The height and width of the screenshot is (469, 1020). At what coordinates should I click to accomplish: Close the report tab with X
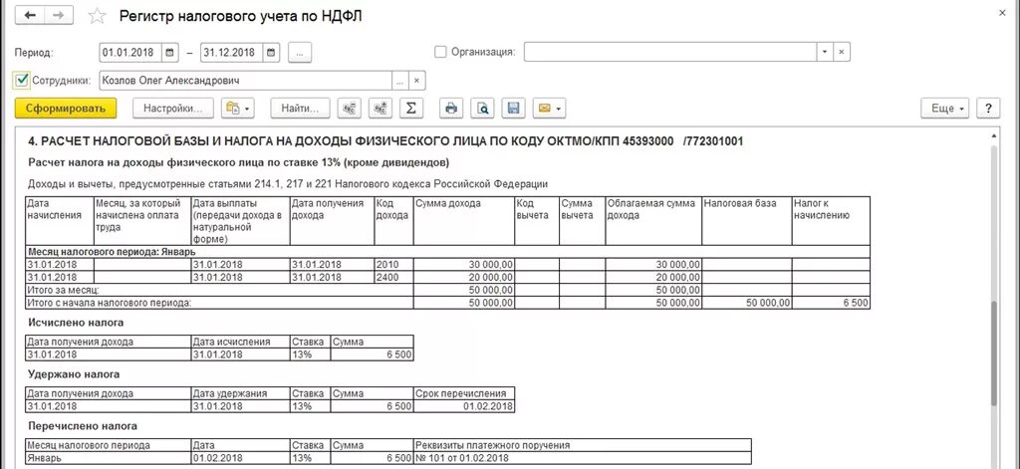click(x=1001, y=14)
